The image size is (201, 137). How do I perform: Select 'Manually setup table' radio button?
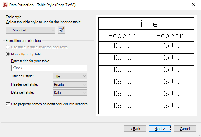pyautogui.click(x=8, y=54)
